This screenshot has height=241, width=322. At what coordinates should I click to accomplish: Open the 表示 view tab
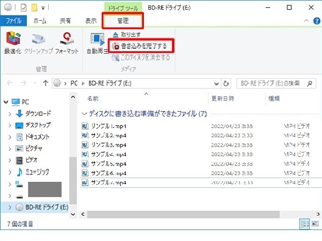pyautogui.click(x=91, y=21)
